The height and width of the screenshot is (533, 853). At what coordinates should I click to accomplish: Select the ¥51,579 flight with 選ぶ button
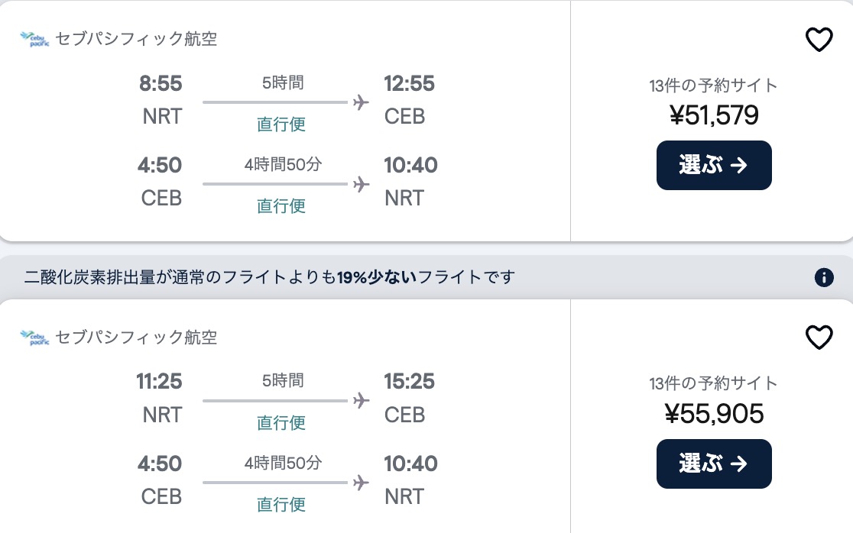point(714,165)
